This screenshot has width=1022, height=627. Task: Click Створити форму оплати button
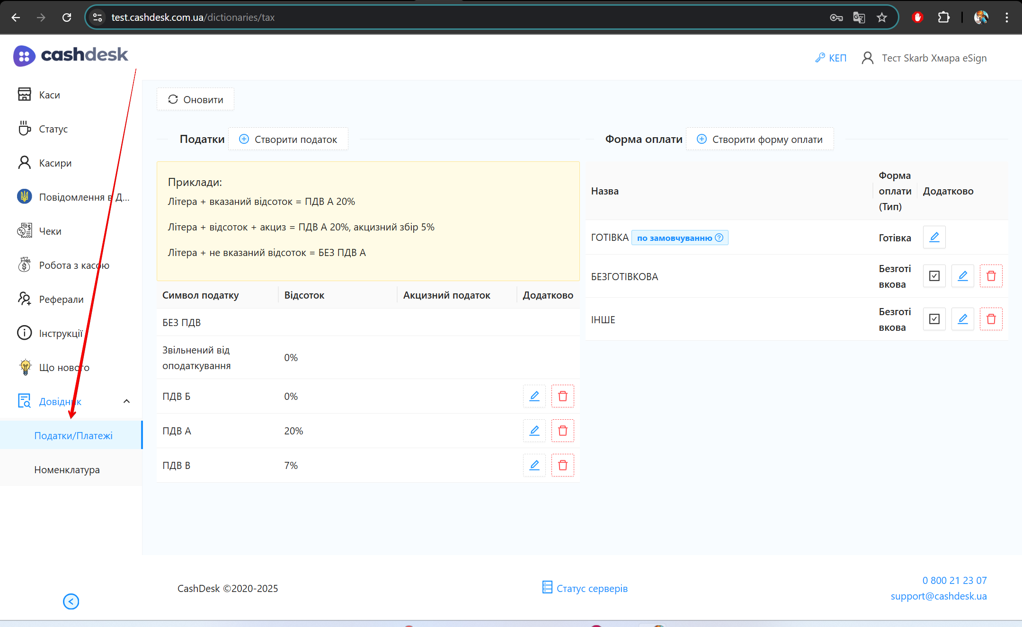pyautogui.click(x=760, y=139)
